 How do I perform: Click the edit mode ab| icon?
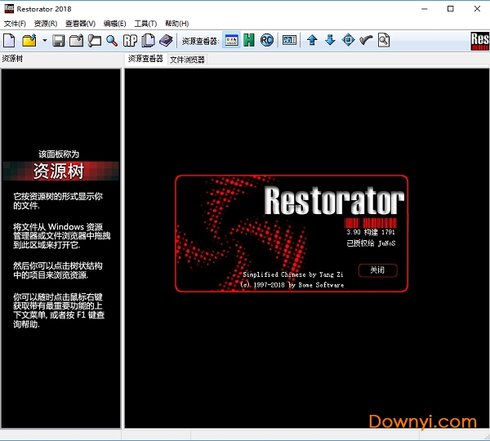[289, 40]
